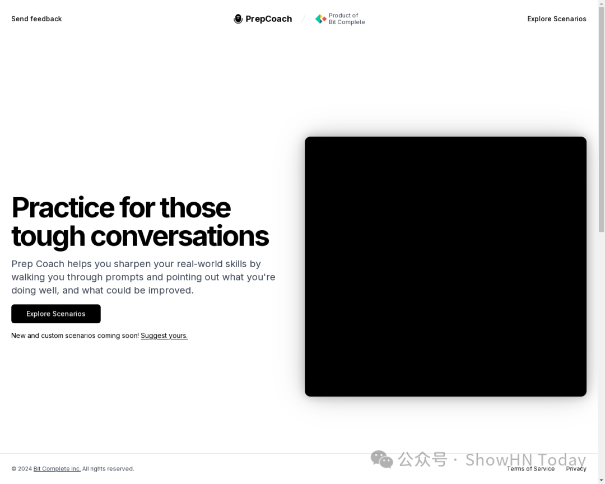Open the Bit Complete Inc. footer link

click(57, 468)
